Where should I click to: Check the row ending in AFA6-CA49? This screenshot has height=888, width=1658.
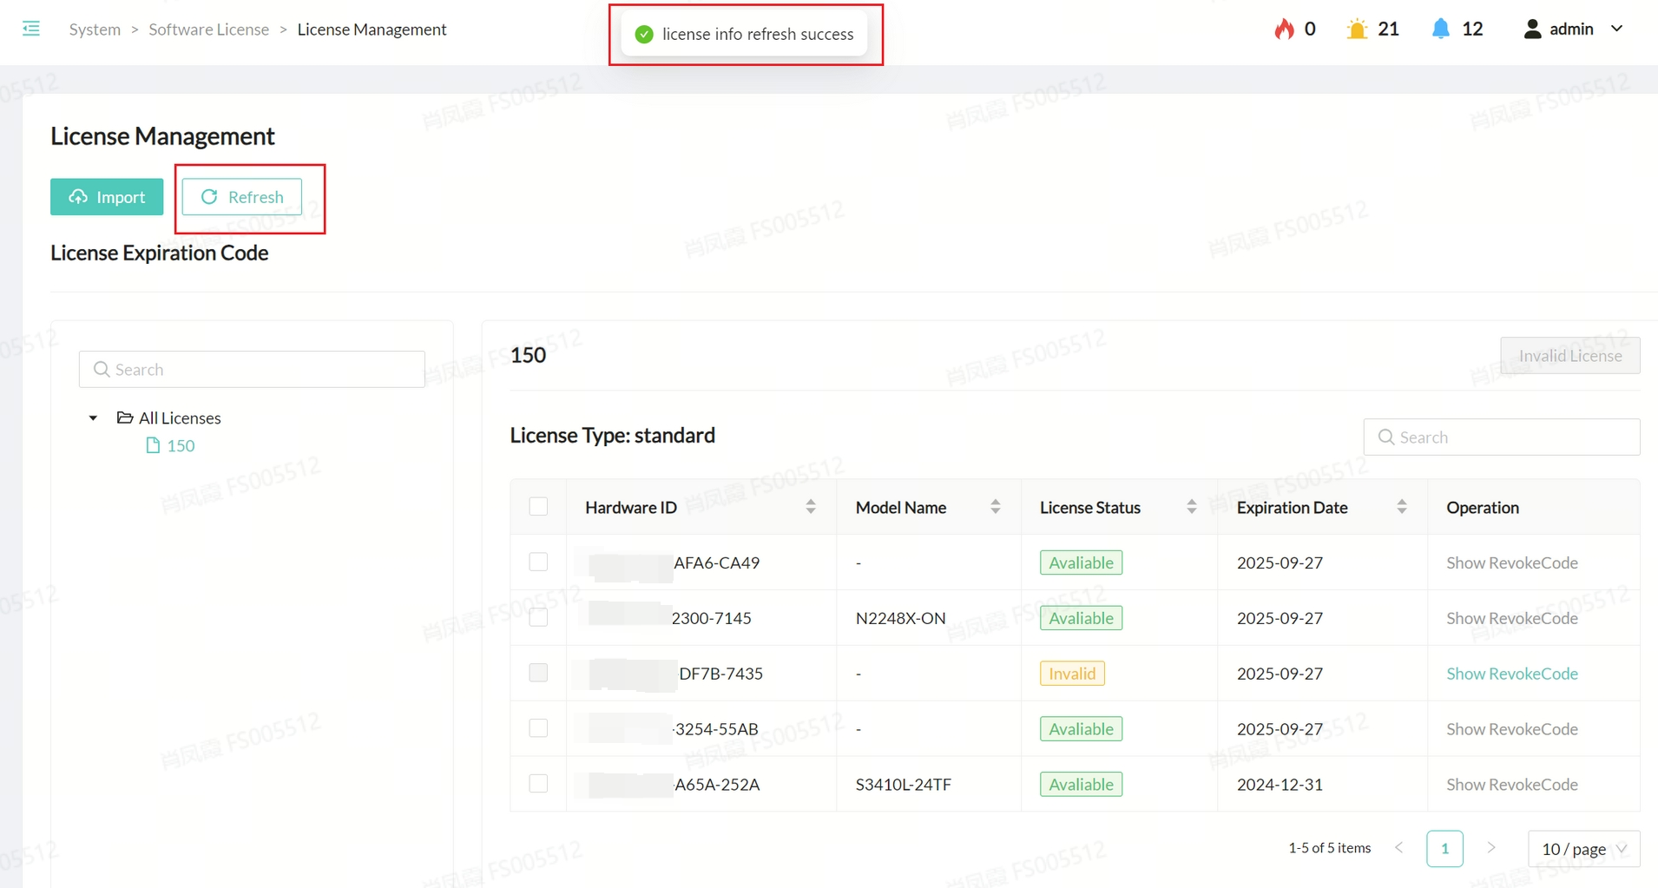pyautogui.click(x=538, y=562)
